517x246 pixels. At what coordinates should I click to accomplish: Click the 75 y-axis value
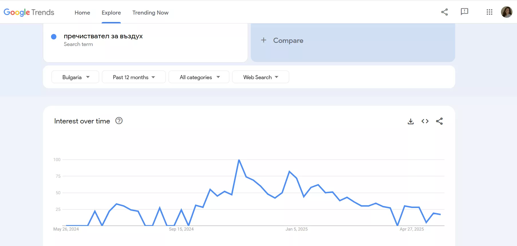point(58,176)
